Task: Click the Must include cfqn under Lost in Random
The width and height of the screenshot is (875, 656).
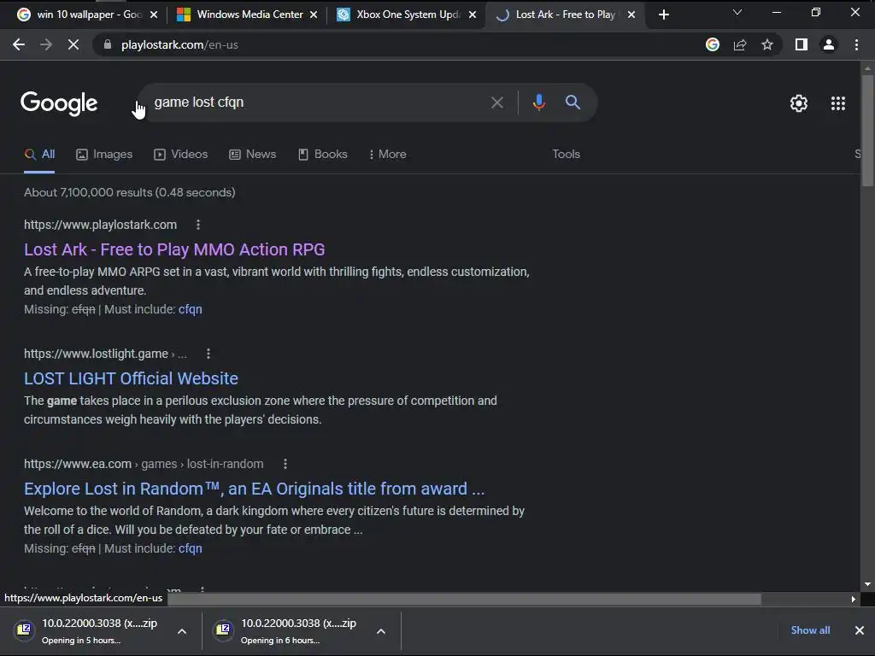Action: click(x=191, y=549)
